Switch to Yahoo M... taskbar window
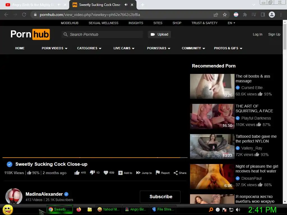Screen dimensions: 287x215 pos(109,209)
